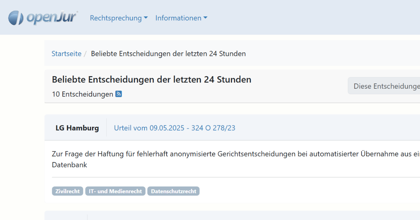Screen dimensions: 420x220
Task: Click the 10 Entscheidungen count text
Action: point(83,94)
